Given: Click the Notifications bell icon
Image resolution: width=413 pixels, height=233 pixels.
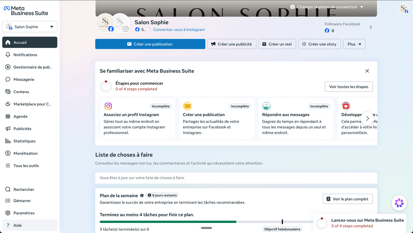Looking at the screenshot, I should 8,55.
